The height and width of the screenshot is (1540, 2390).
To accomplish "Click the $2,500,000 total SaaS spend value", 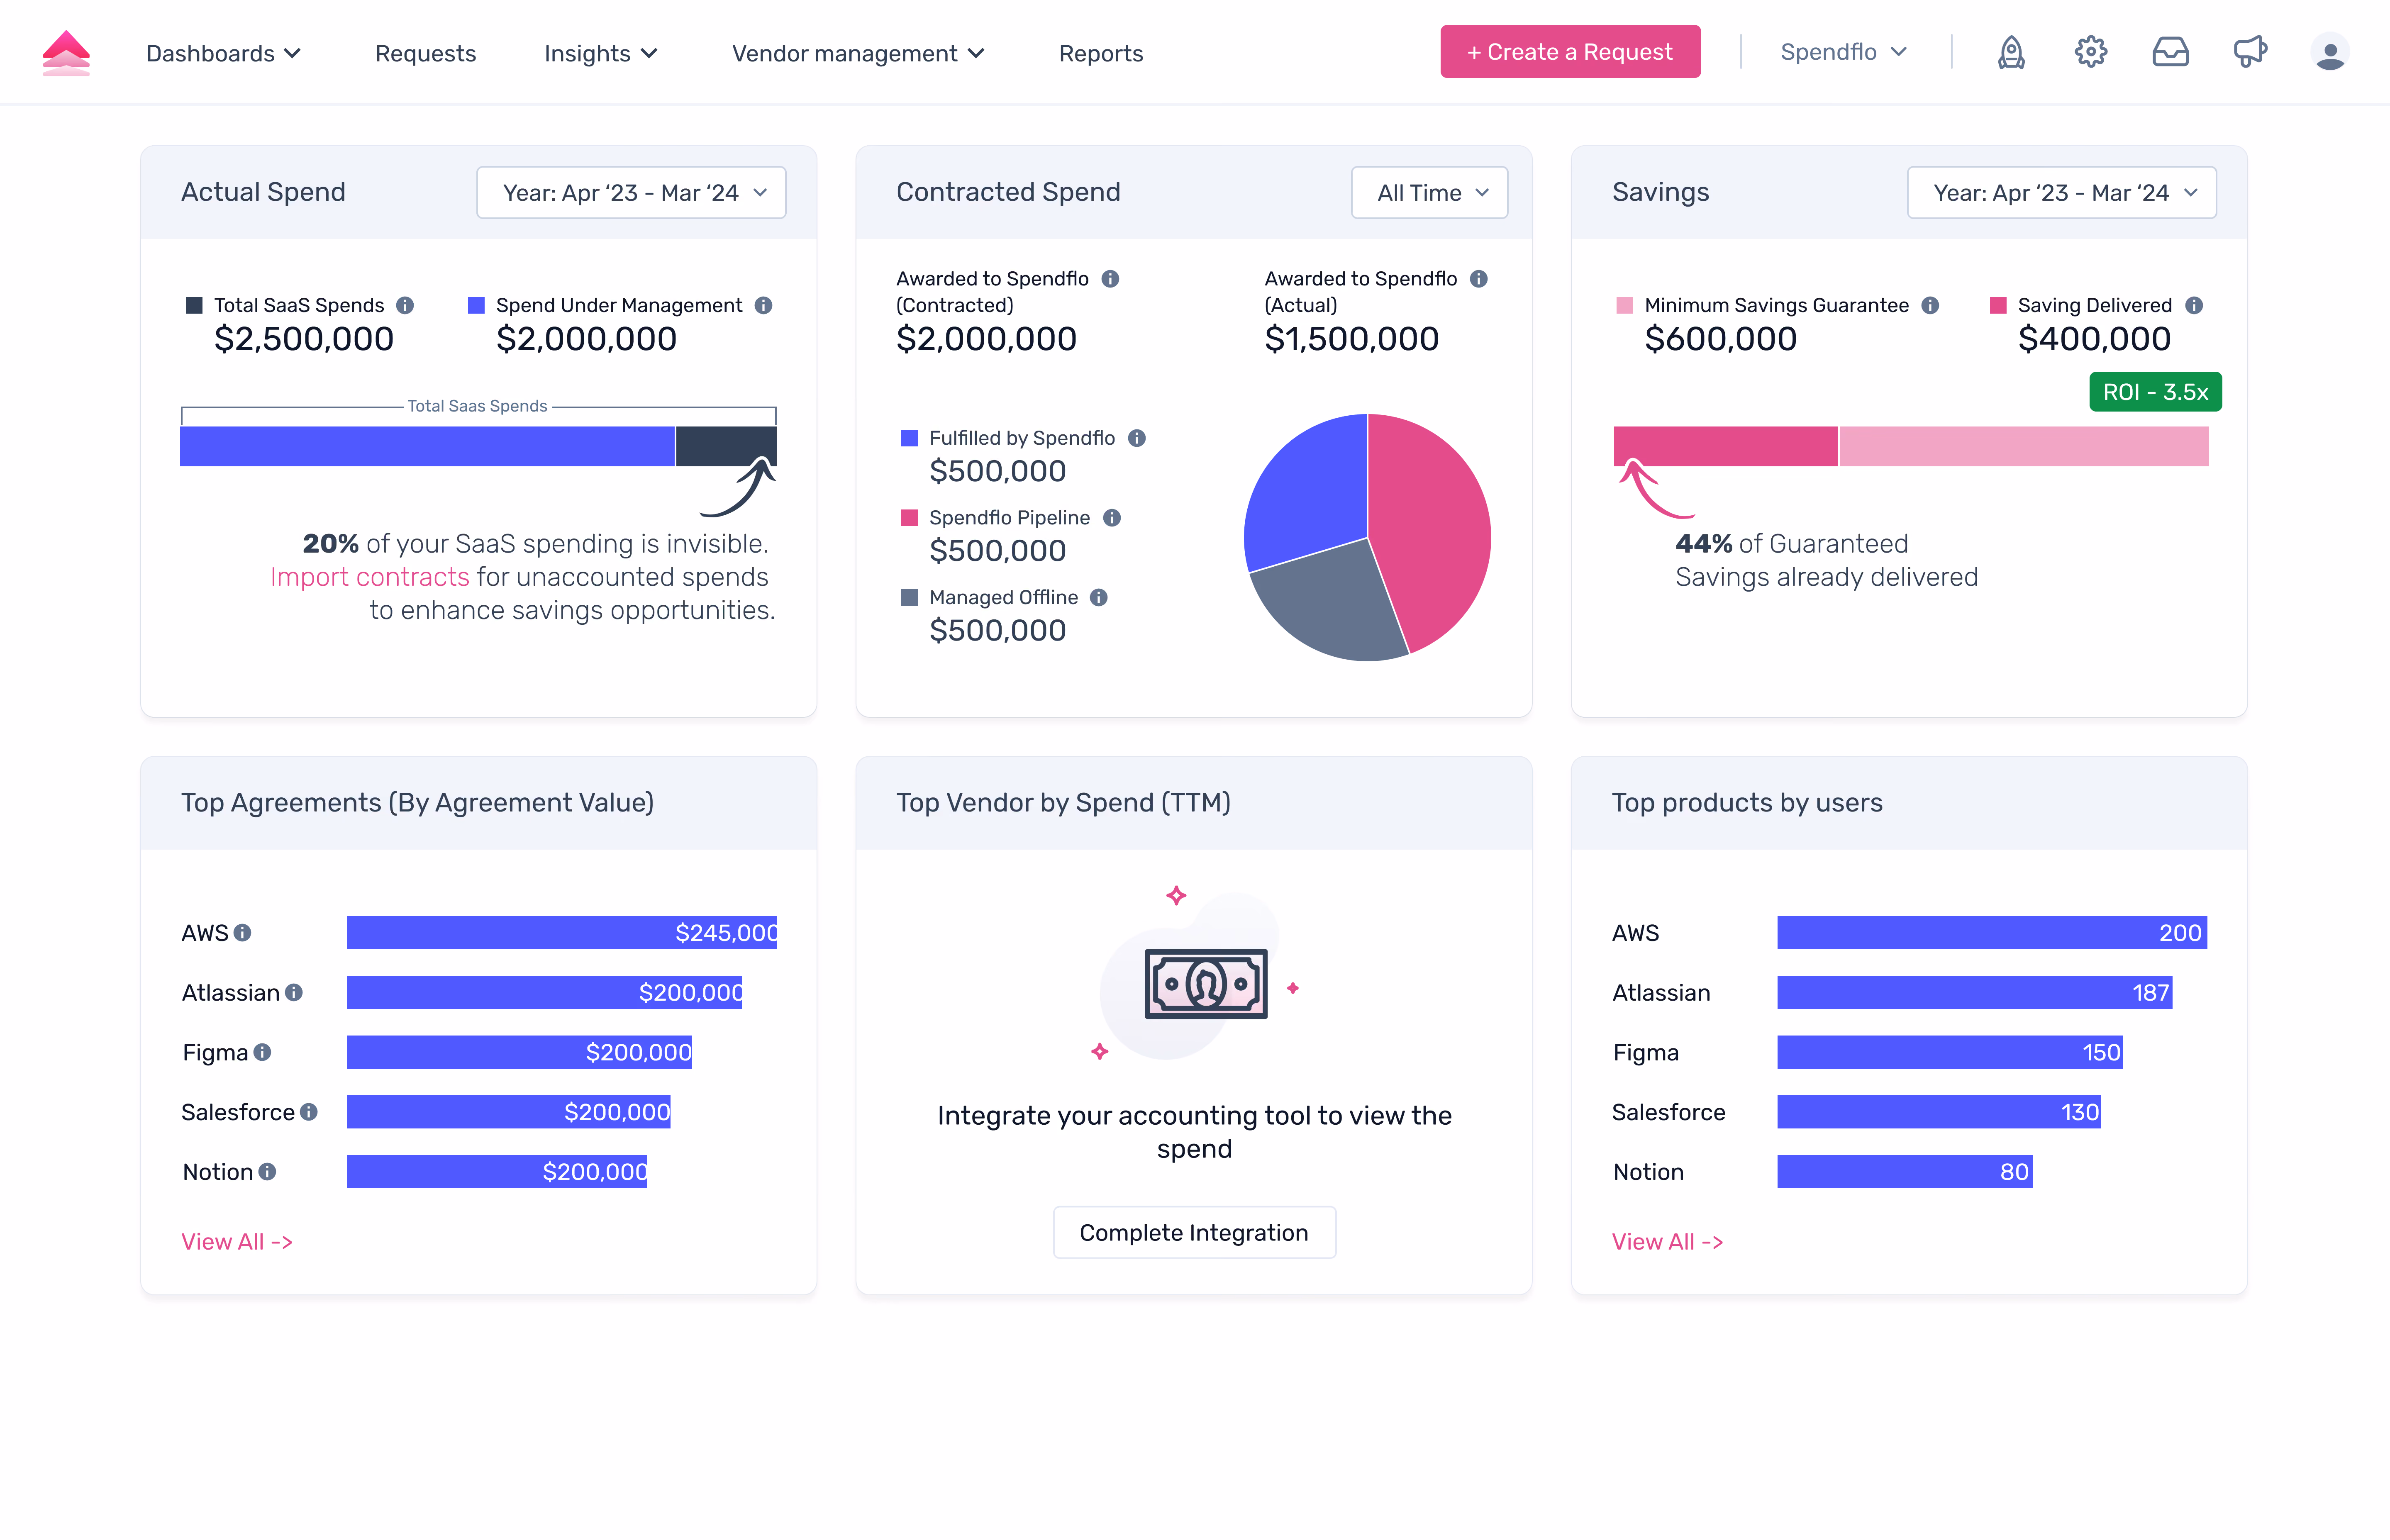I will (x=304, y=339).
